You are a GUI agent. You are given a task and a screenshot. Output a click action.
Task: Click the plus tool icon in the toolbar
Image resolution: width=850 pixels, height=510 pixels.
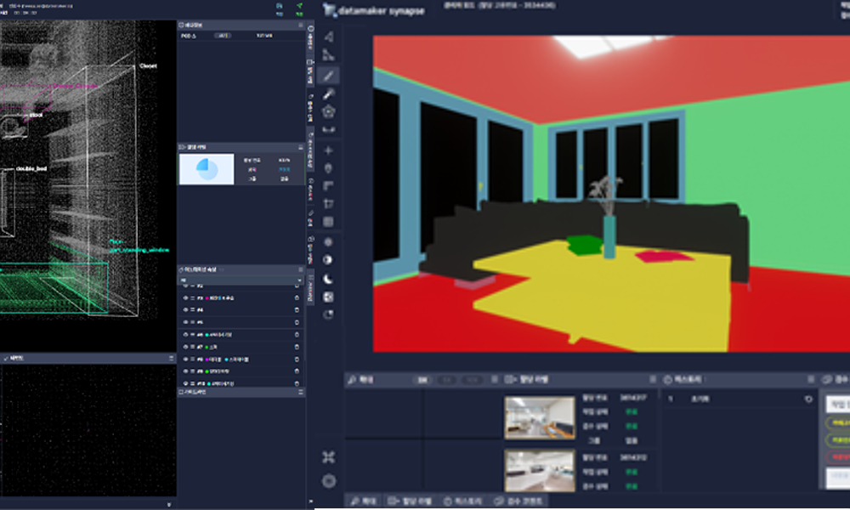coord(328,150)
